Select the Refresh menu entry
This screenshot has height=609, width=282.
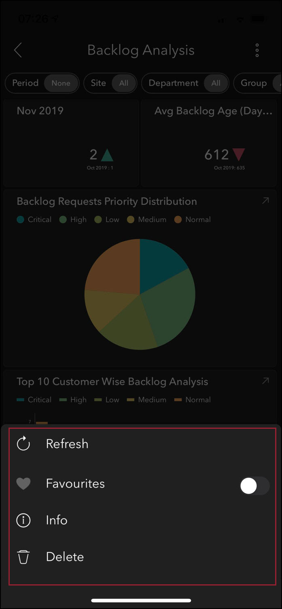[142, 444]
